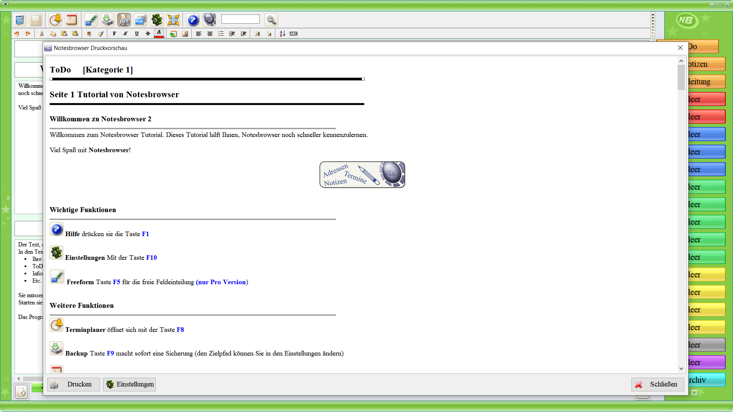Image resolution: width=733 pixels, height=412 pixels.
Task: Open settings with the green gear icon
Action: tap(157, 20)
